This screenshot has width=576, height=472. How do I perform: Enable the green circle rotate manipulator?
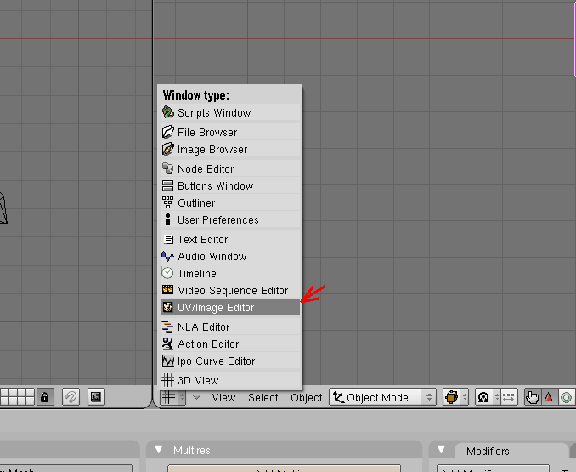coord(566,397)
